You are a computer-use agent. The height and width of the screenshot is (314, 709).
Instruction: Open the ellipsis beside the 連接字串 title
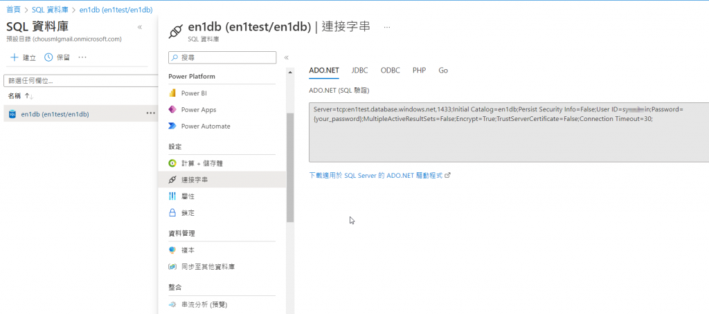(386, 27)
